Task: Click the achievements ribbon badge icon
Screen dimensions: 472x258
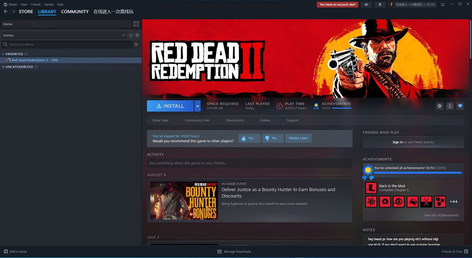Action: click(316, 106)
